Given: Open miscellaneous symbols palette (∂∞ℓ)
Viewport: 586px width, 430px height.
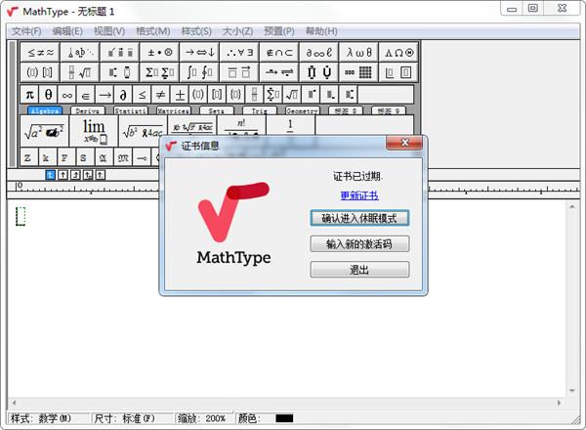Looking at the screenshot, I should (x=318, y=53).
